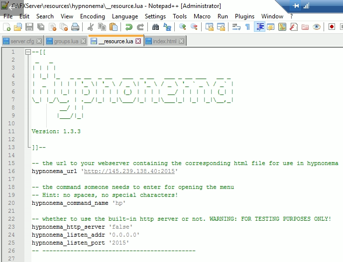Click line number 16 in margin
Screen dimensions: 343x262
[x=11, y=171]
